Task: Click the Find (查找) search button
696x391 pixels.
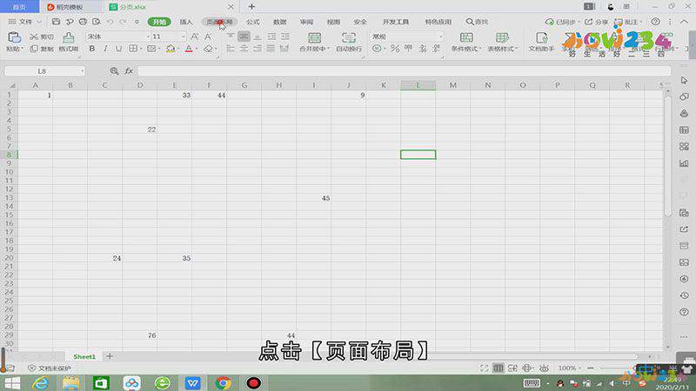Action: pos(477,22)
